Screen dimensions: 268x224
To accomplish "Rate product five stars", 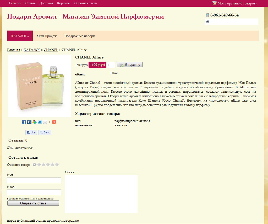I will point(57,164).
